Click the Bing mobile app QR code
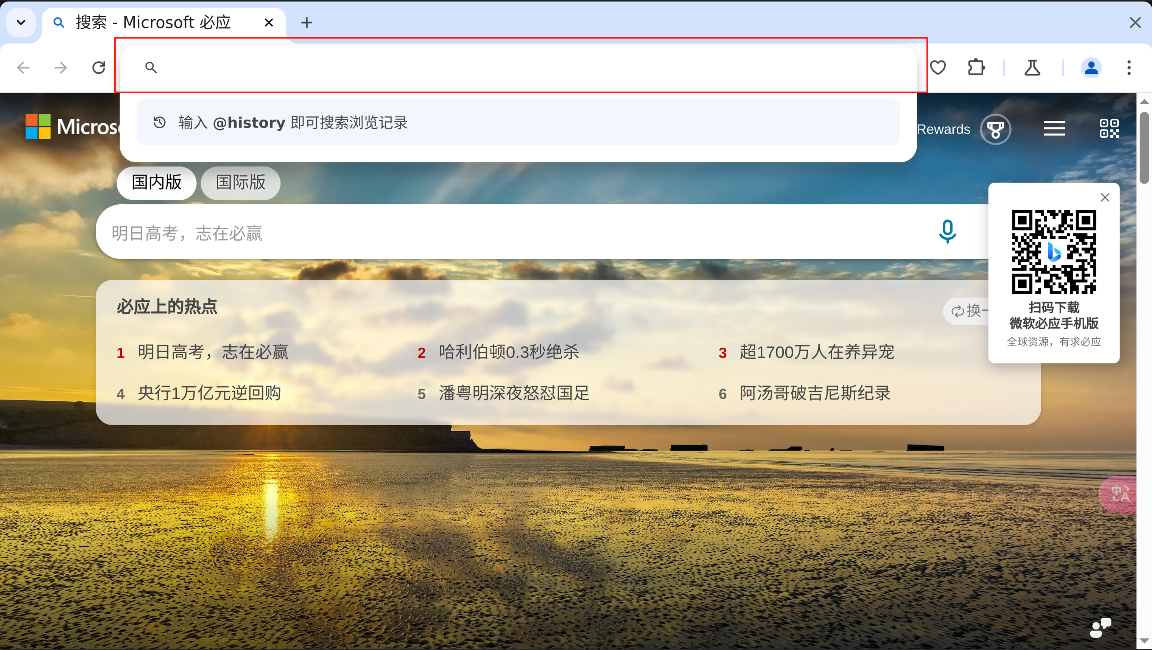The height and width of the screenshot is (650, 1152). point(1054,252)
